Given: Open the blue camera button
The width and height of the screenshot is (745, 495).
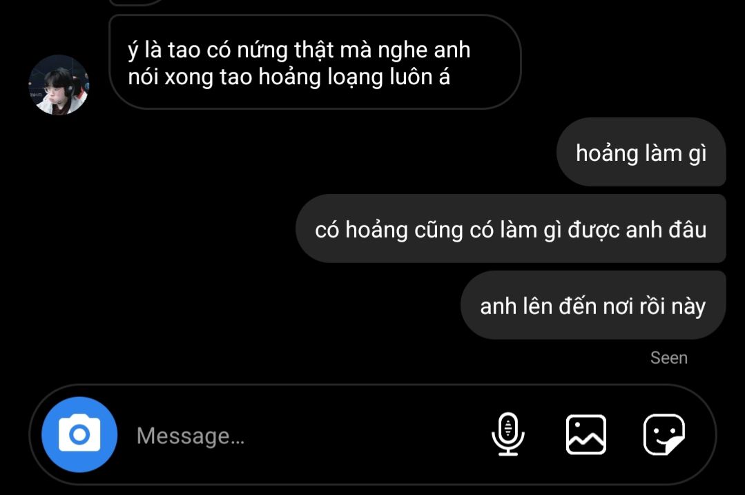Looking at the screenshot, I should 79,435.
